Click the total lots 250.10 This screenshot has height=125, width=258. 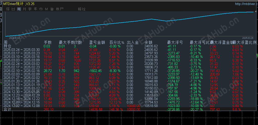pyautogui.click(x=49, y=109)
